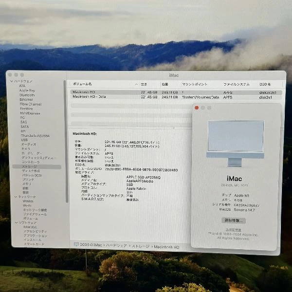
Task: Select SAS in the sidebar
Action: [24, 122]
